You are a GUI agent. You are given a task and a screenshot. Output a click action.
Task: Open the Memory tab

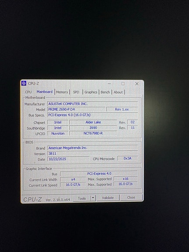tap(62, 92)
